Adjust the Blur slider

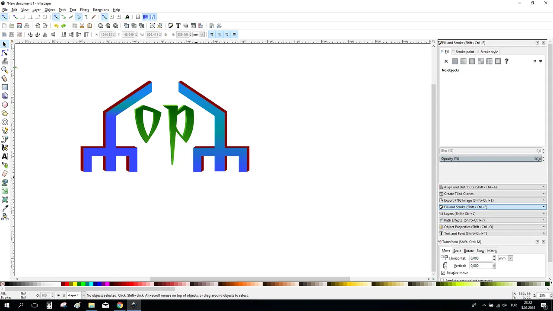[x=490, y=151]
